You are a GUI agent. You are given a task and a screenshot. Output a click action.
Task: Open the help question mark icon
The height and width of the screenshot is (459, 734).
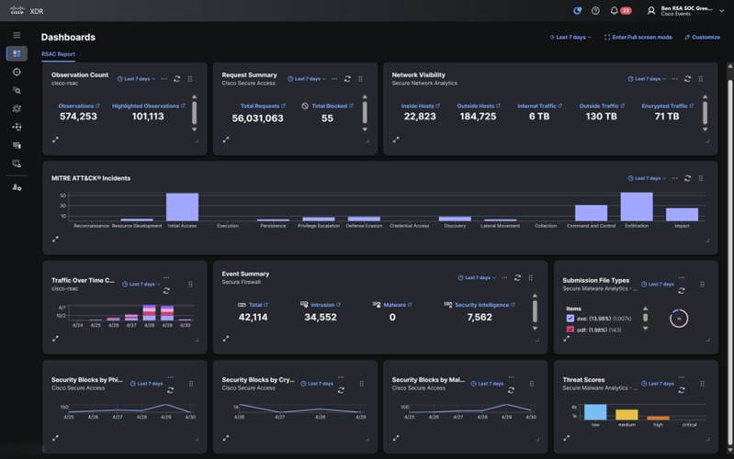pos(595,11)
